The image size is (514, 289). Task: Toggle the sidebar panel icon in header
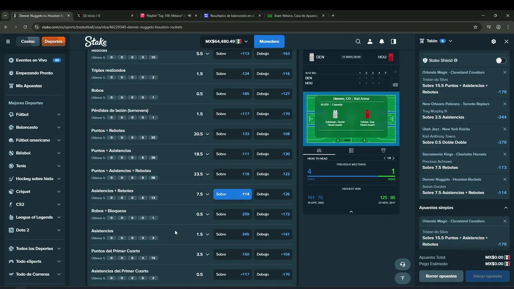(393, 41)
